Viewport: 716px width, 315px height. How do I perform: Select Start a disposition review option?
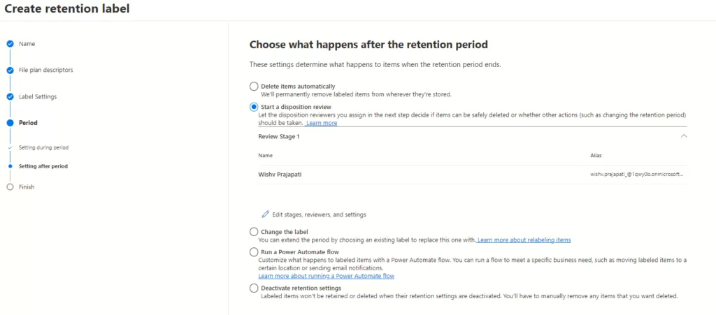[x=254, y=107]
